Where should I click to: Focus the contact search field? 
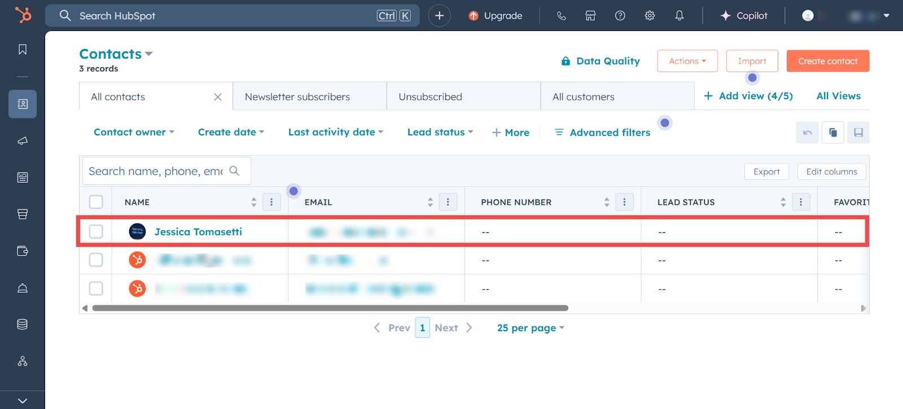tap(156, 171)
